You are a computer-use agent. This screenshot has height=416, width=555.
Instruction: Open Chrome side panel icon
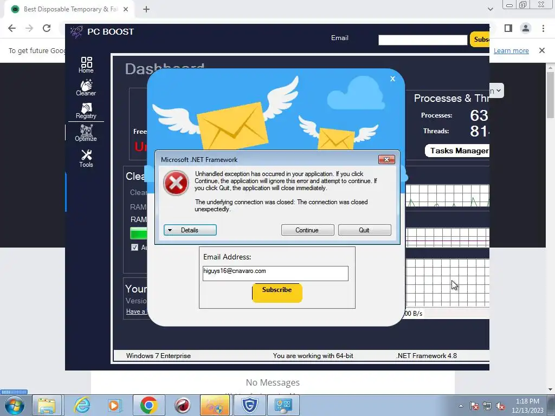click(508, 28)
